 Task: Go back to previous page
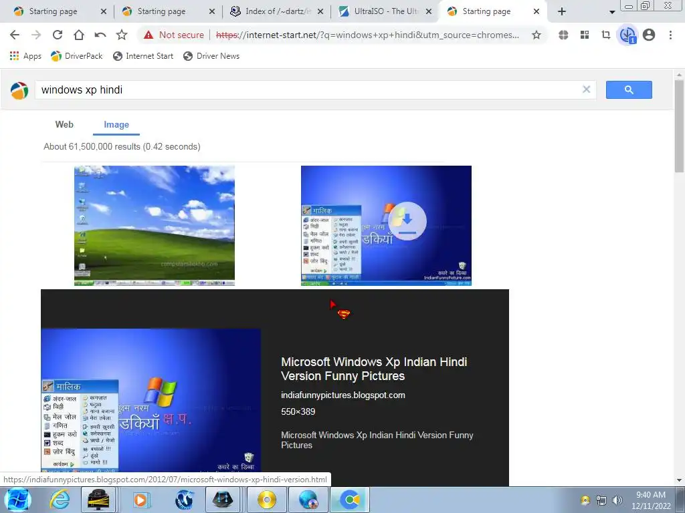pyautogui.click(x=15, y=35)
